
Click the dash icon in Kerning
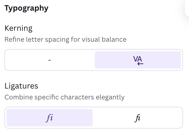49,60
